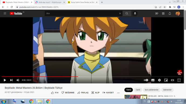Click the ABONE OL subscribe watermark
The width and height of the screenshot is (186, 104).
pyautogui.click(x=180, y=72)
